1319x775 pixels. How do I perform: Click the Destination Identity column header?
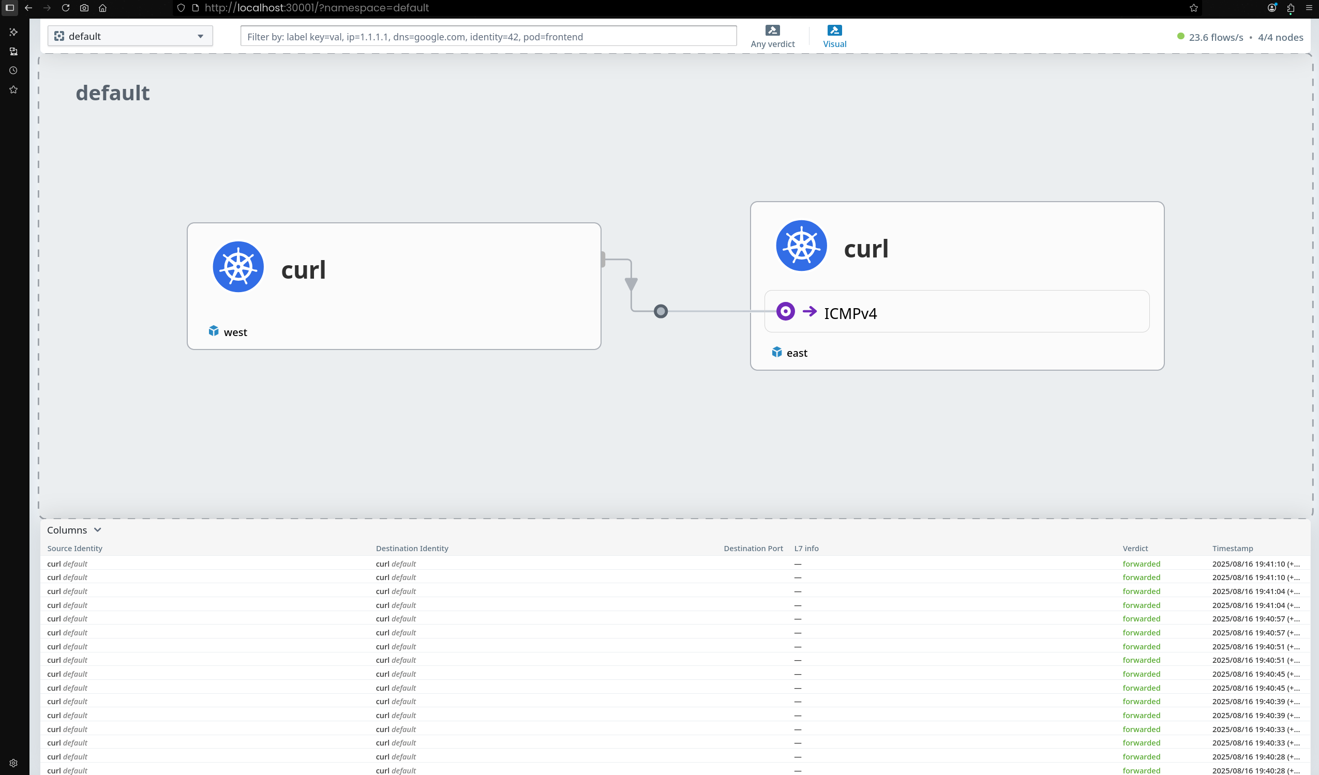pos(412,549)
